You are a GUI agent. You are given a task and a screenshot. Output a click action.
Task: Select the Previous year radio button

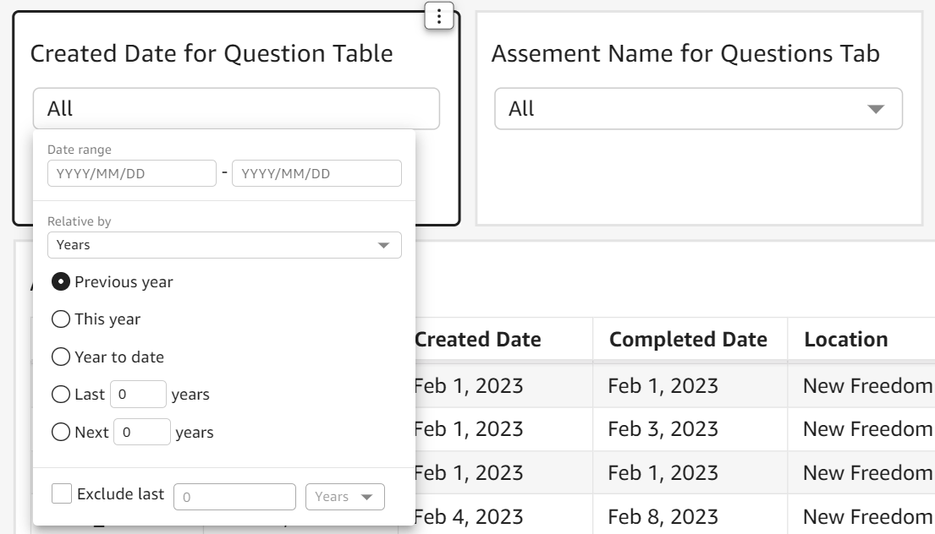tap(60, 282)
